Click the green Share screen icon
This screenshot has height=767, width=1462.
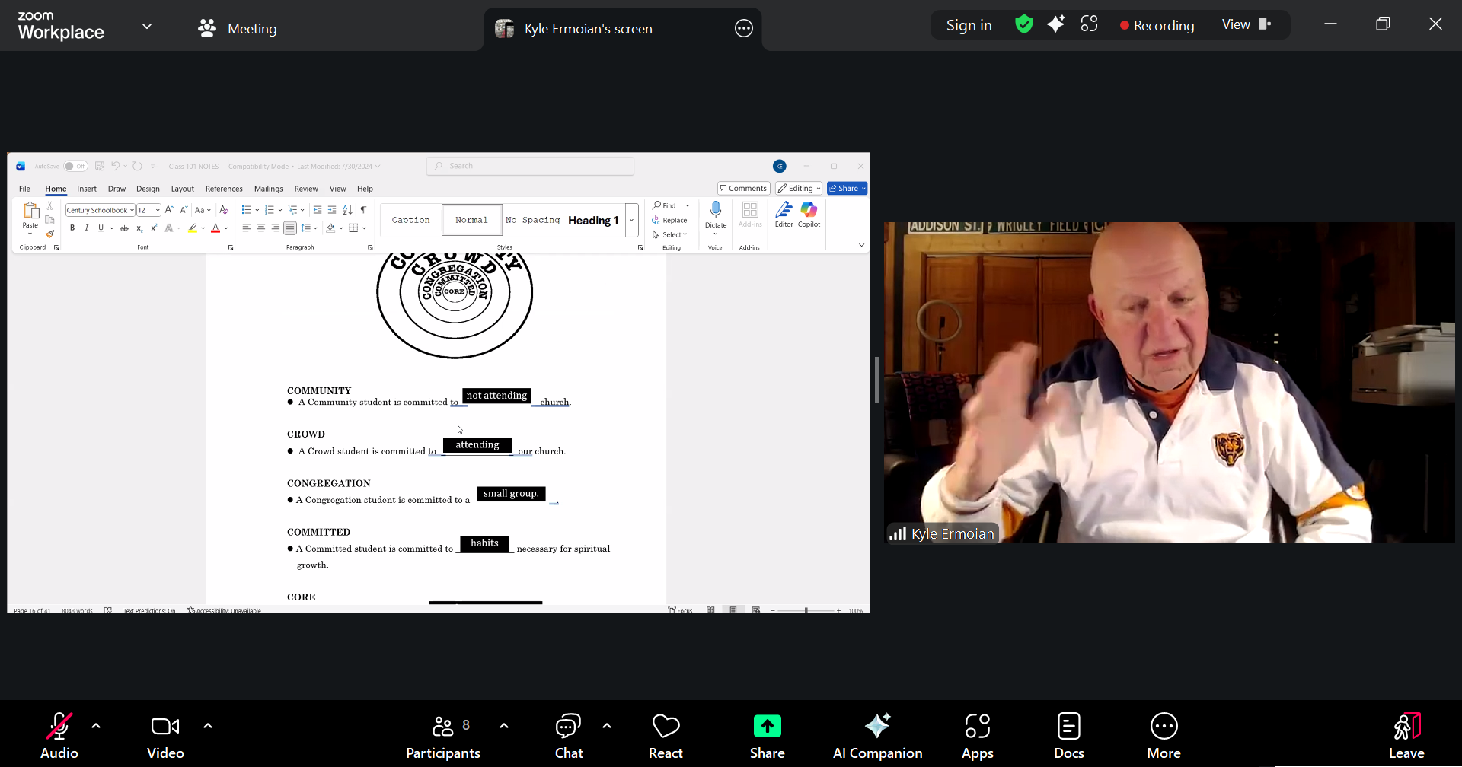(x=767, y=727)
